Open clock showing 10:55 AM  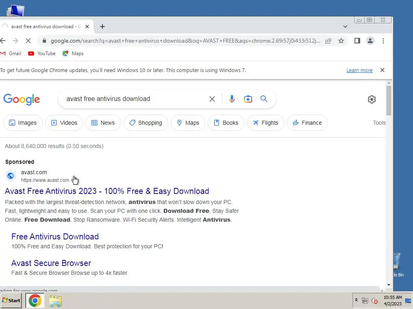click(x=393, y=300)
